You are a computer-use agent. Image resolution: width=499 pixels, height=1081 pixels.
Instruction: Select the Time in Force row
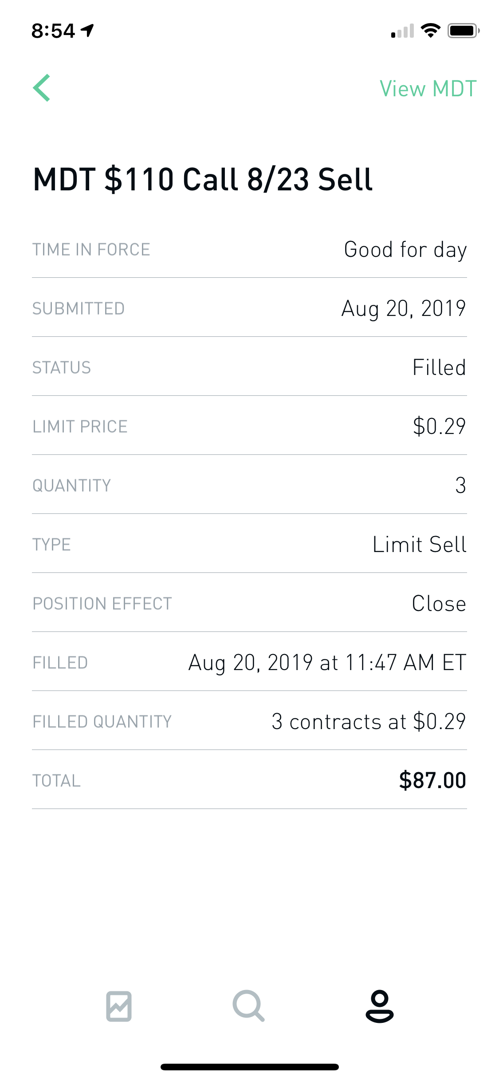click(x=249, y=249)
